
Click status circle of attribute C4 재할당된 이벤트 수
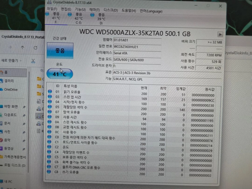[49, 151]
